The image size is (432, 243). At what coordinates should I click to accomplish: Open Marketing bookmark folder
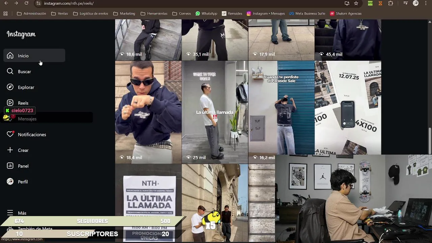124,13
